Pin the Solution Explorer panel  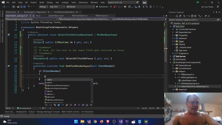coord(216,12)
